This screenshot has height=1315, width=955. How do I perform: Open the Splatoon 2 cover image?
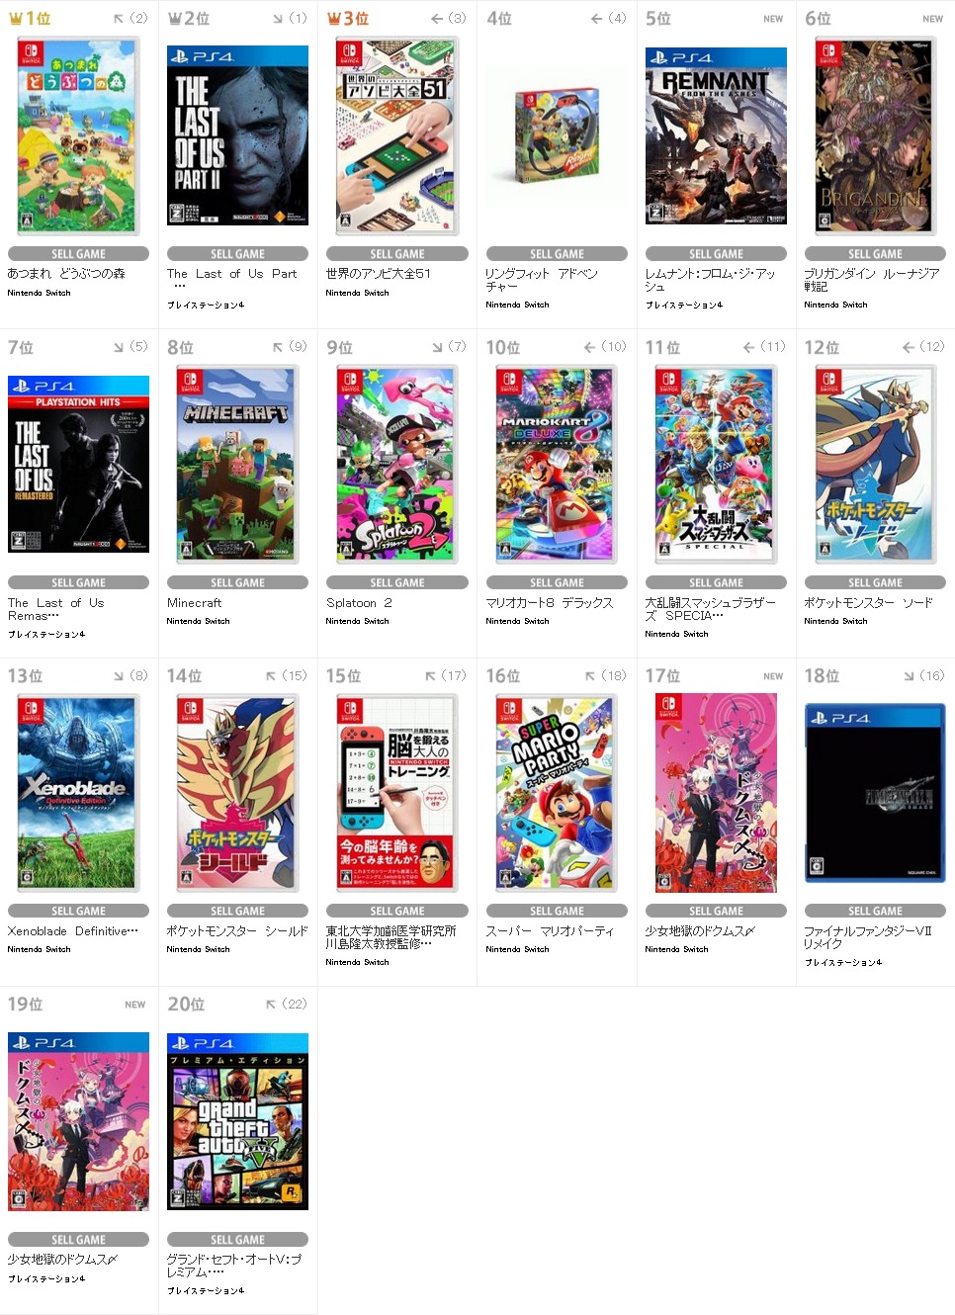[x=396, y=465]
